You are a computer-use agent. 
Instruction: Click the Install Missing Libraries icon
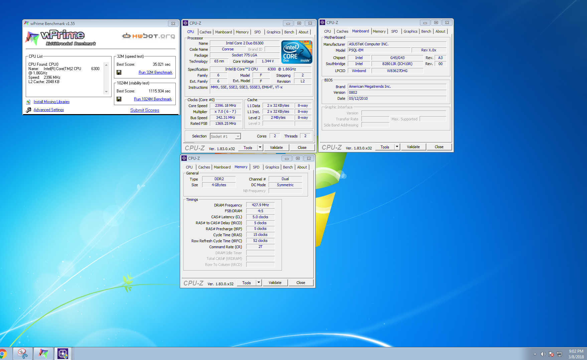coord(28,102)
